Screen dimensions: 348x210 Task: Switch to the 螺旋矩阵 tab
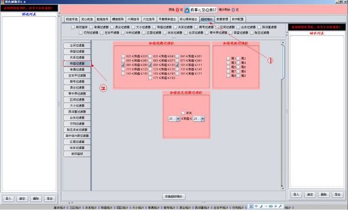point(118,19)
